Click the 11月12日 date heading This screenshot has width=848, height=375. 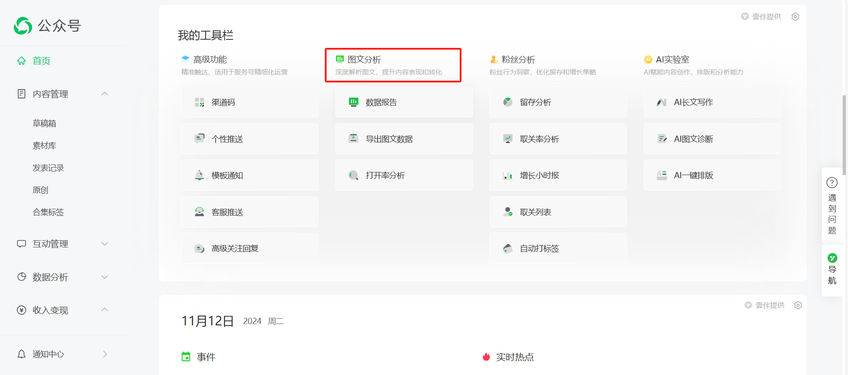[207, 320]
